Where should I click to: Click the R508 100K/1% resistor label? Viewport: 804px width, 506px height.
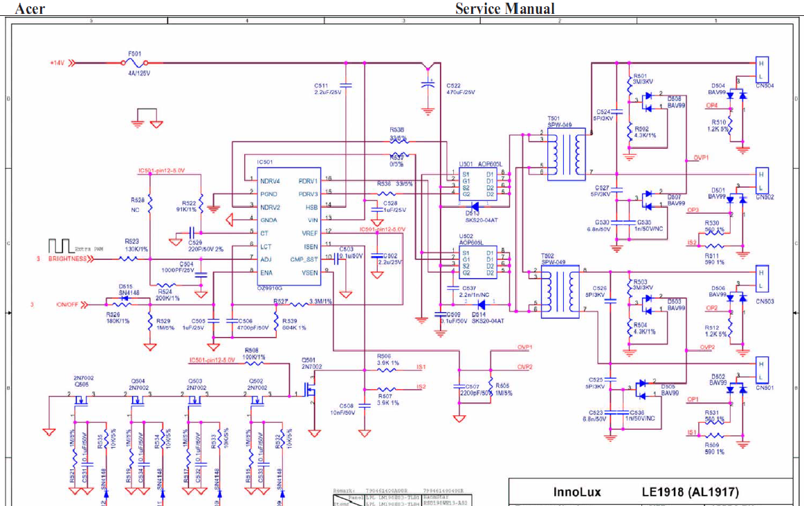254,354
